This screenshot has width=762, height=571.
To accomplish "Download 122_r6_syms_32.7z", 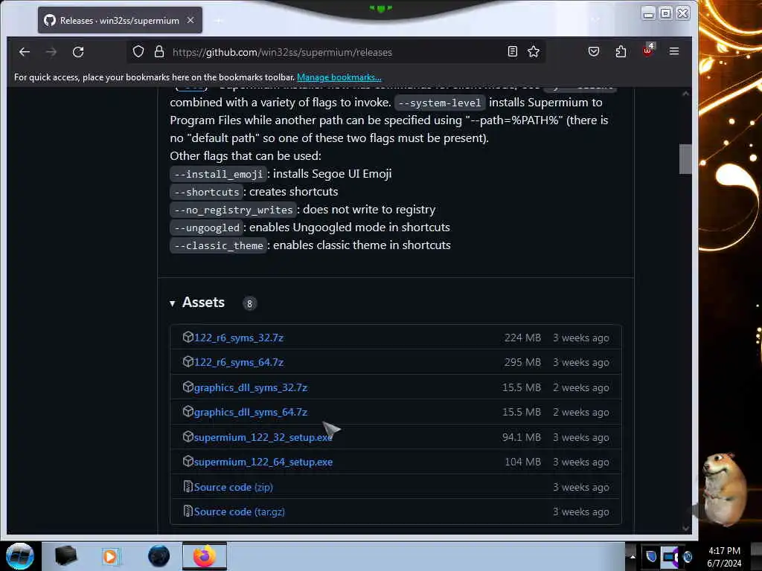I will pos(239,338).
